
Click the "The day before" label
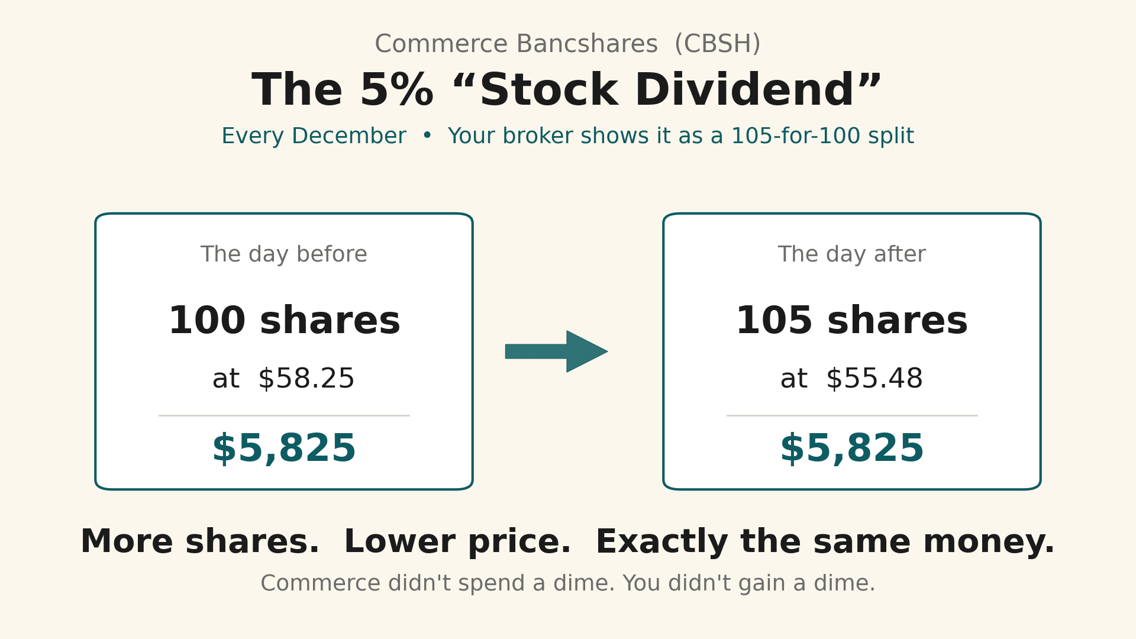(284, 254)
